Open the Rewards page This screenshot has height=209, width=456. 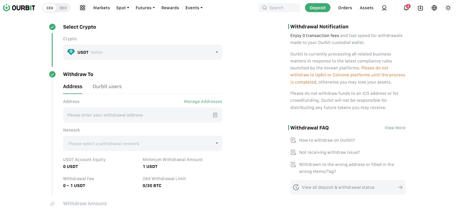(170, 8)
